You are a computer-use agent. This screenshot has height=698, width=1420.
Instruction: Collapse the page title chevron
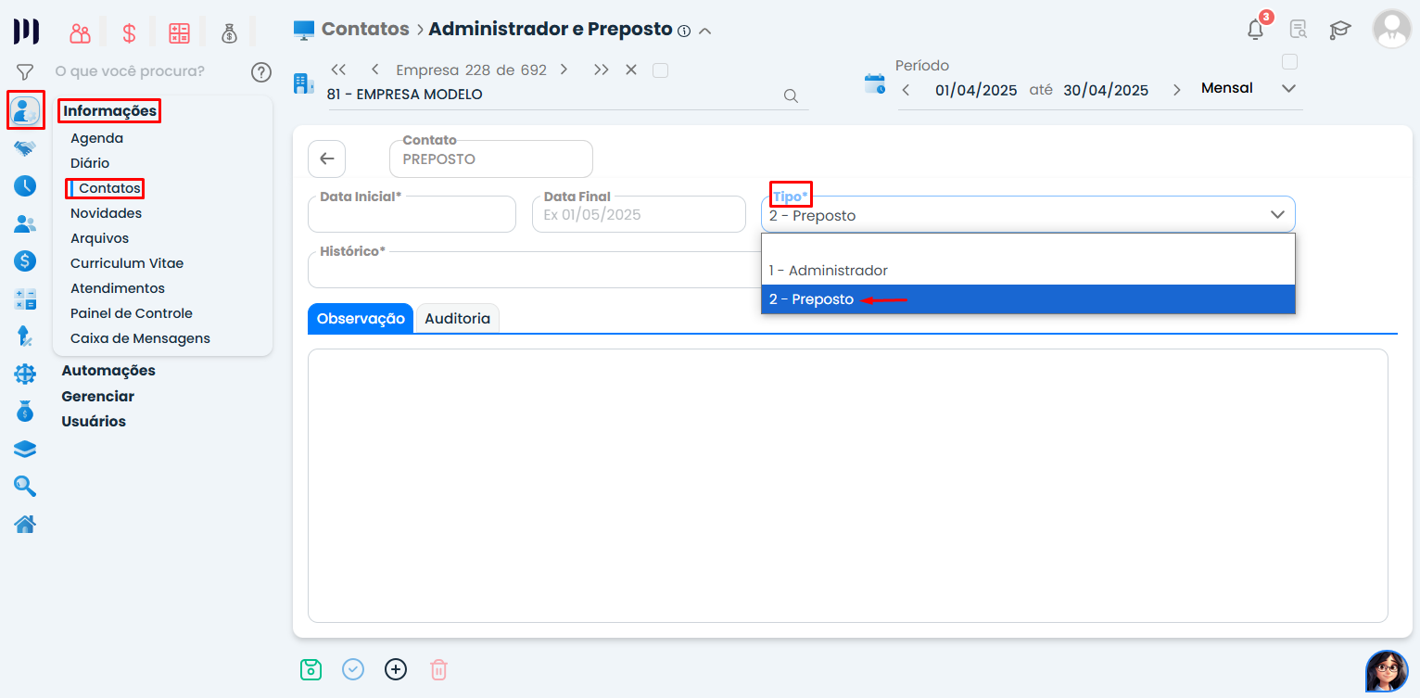pos(704,31)
